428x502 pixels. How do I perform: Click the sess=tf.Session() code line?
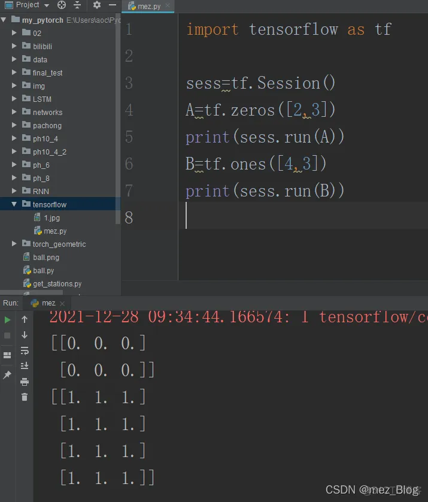pyautogui.click(x=260, y=83)
